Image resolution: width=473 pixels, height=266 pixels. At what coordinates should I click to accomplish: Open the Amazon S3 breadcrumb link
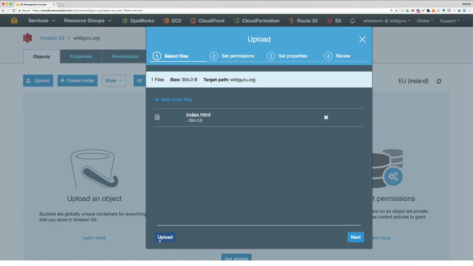[x=52, y=38]
